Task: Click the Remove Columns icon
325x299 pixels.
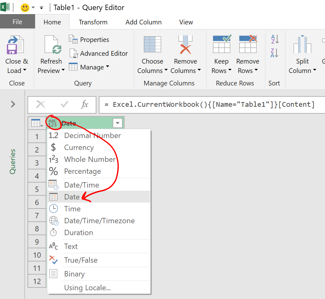Action: click(185, 44)
